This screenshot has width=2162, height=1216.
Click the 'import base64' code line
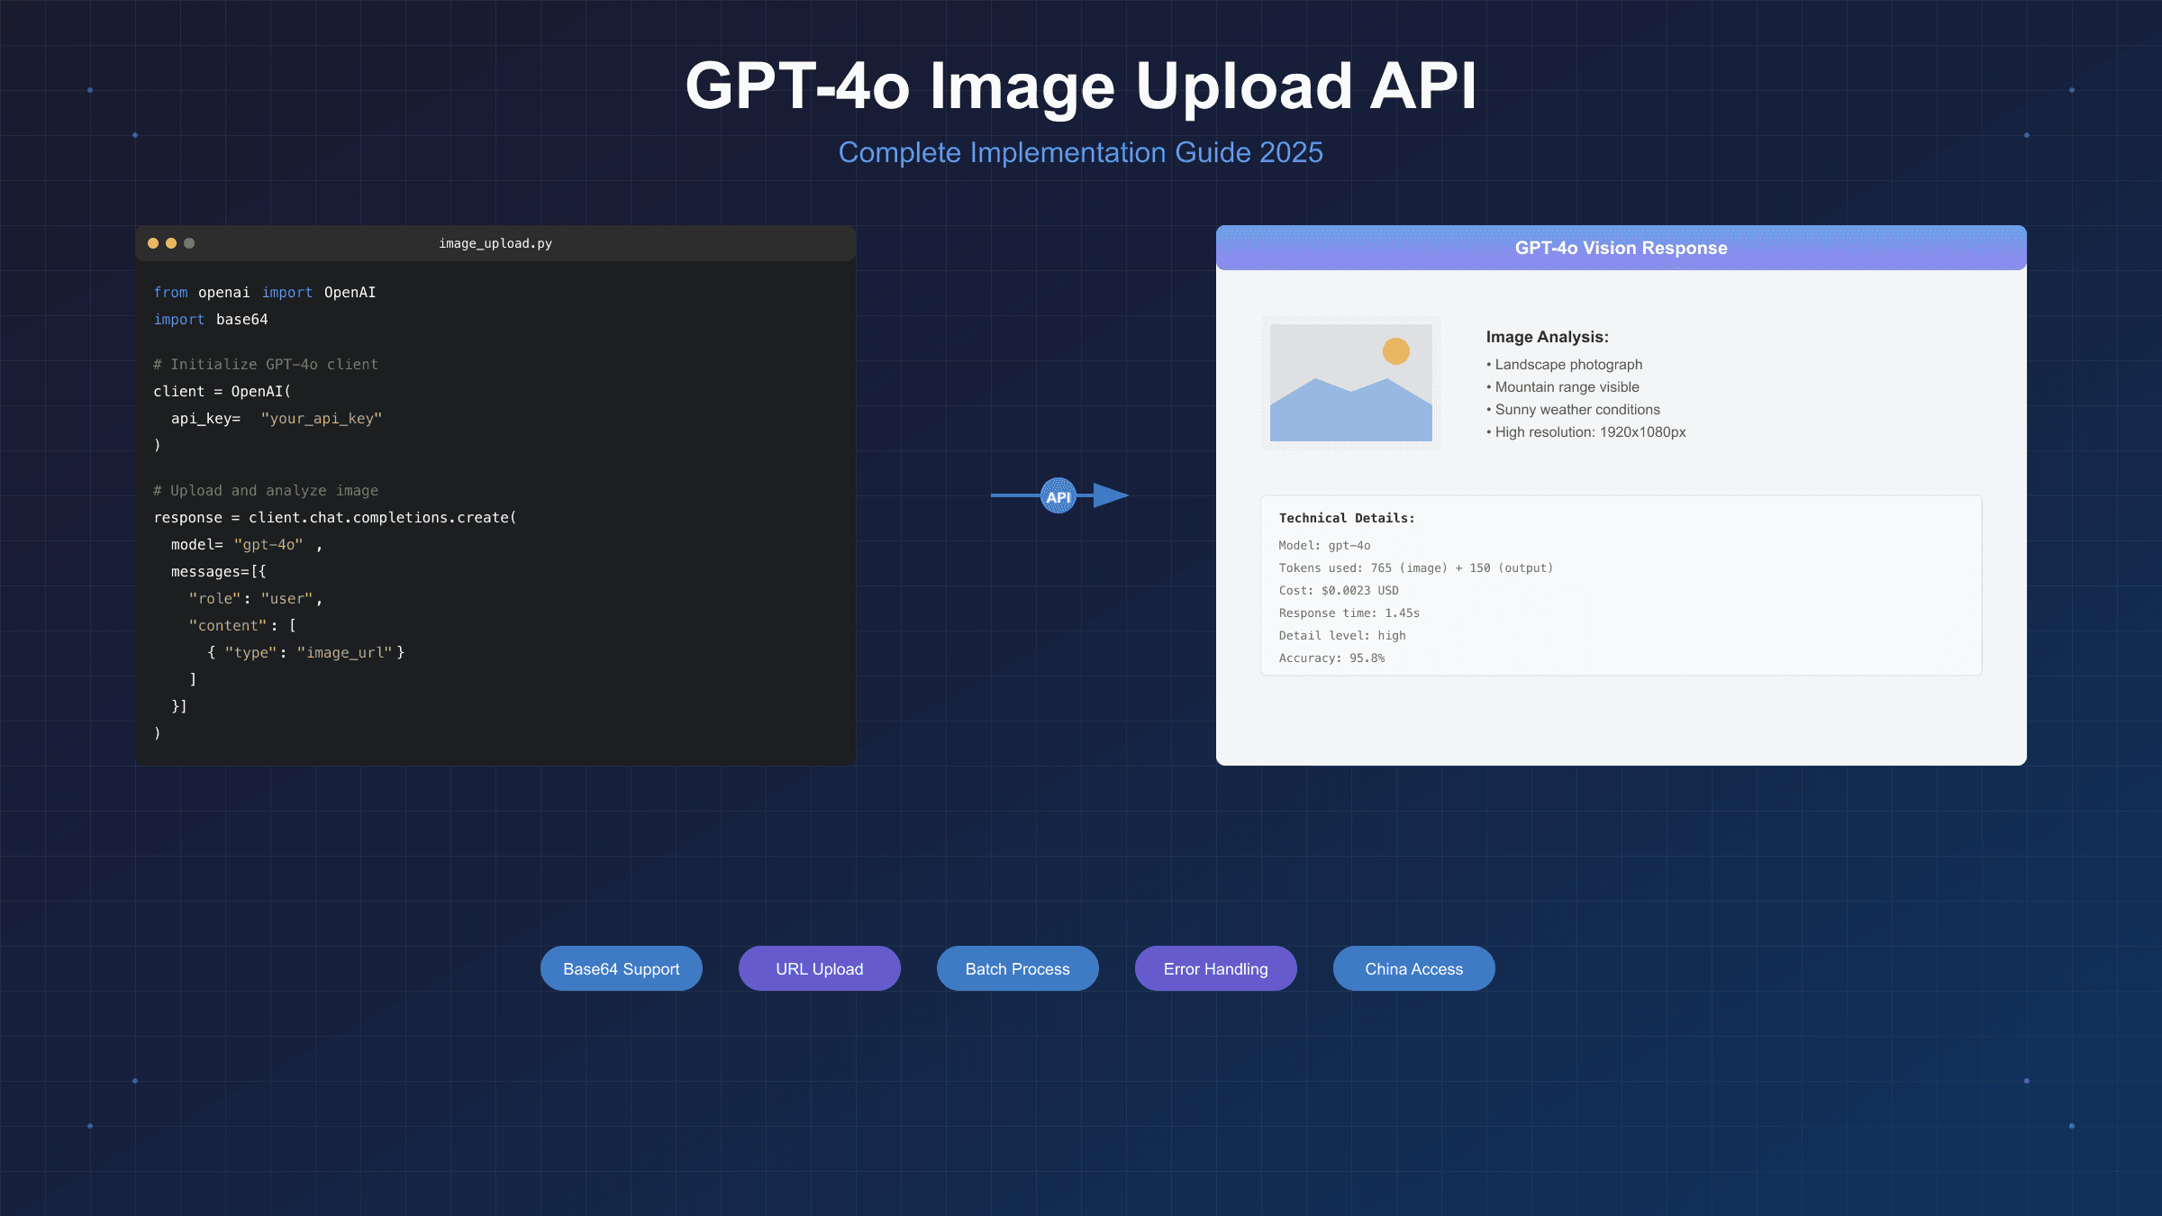pos(211,319)
